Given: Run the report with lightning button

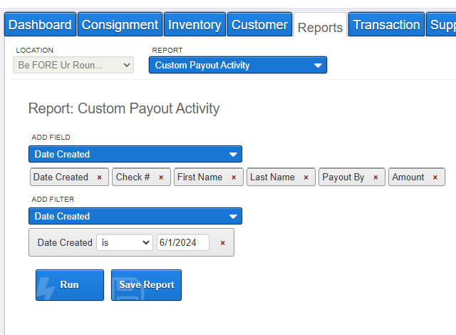Looking at the screenshot, I should [70, 285].
